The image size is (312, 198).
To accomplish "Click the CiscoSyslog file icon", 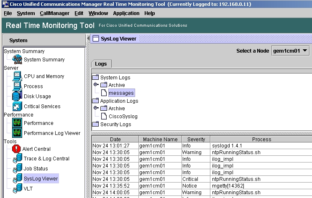I will 104,116.
